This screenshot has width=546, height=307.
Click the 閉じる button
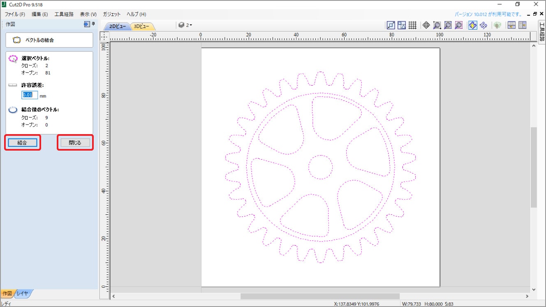[x=75, y=143]
